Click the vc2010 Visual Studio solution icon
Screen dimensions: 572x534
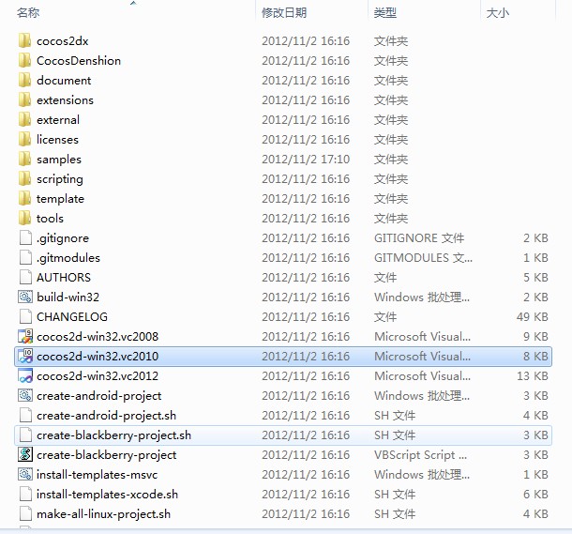[25, 356]
